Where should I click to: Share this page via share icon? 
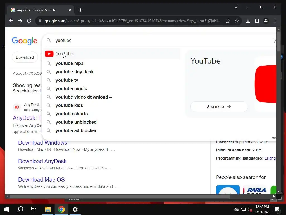pyautogui.click(x=228, y=21)
